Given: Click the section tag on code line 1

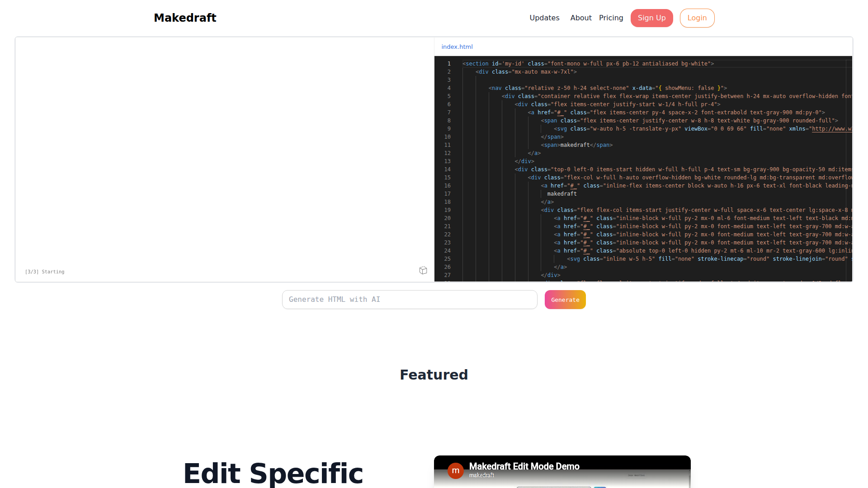Looking at the screenshot, I should (x=476, y=64).
